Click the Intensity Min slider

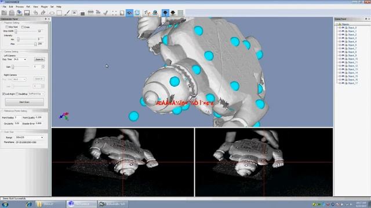pyautogui.click(x=27, y=39)
